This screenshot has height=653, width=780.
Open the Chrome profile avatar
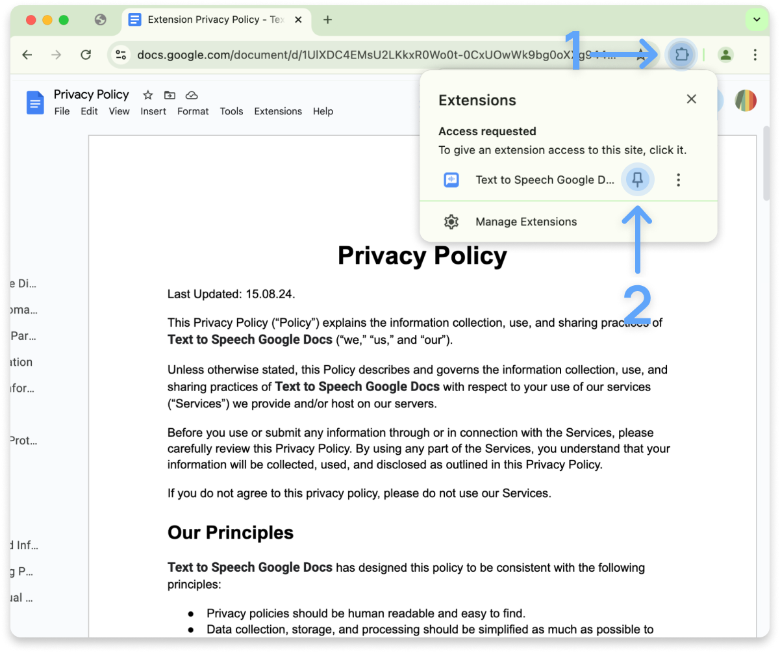(726, 55)
